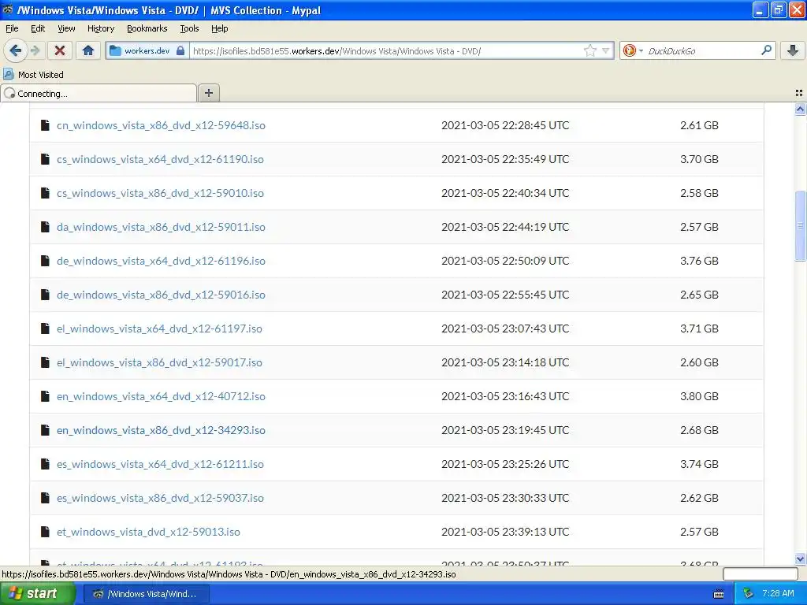Screen dimensions: 807x605
Task: Click the file icon beside en_windows_vista_x64 ISO
Action: pyautogui.click(x=45, y=396)
